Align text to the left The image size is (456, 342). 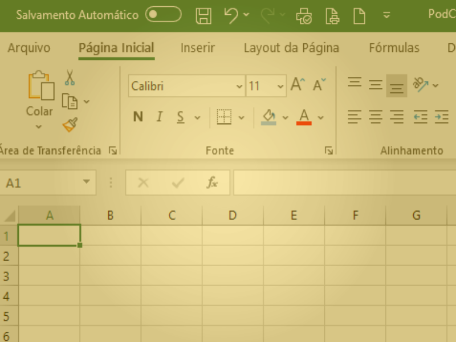[x=355, y=117]
